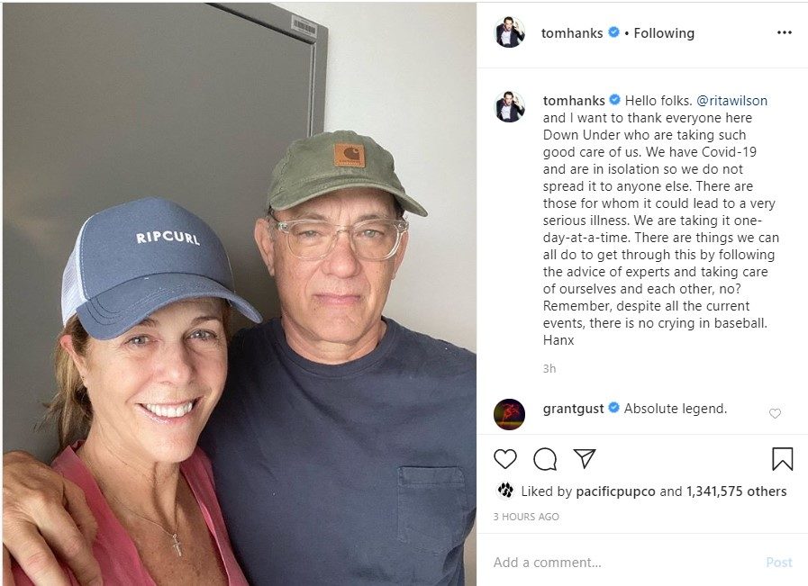Click tomhanks avatar beside the caption
Screen dimensions: 808x586
[510, 106]
